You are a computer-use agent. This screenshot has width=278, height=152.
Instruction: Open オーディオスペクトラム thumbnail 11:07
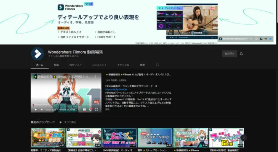coord(119,138)
